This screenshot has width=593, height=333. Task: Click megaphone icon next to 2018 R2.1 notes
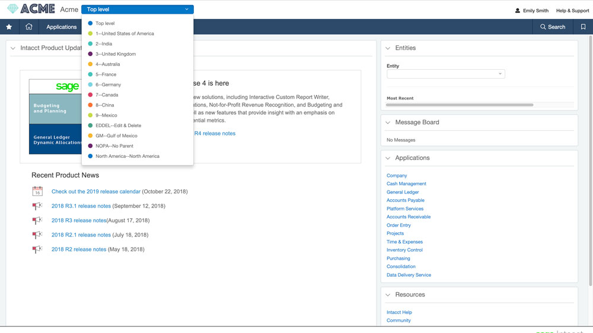click(x=37, y=235)
